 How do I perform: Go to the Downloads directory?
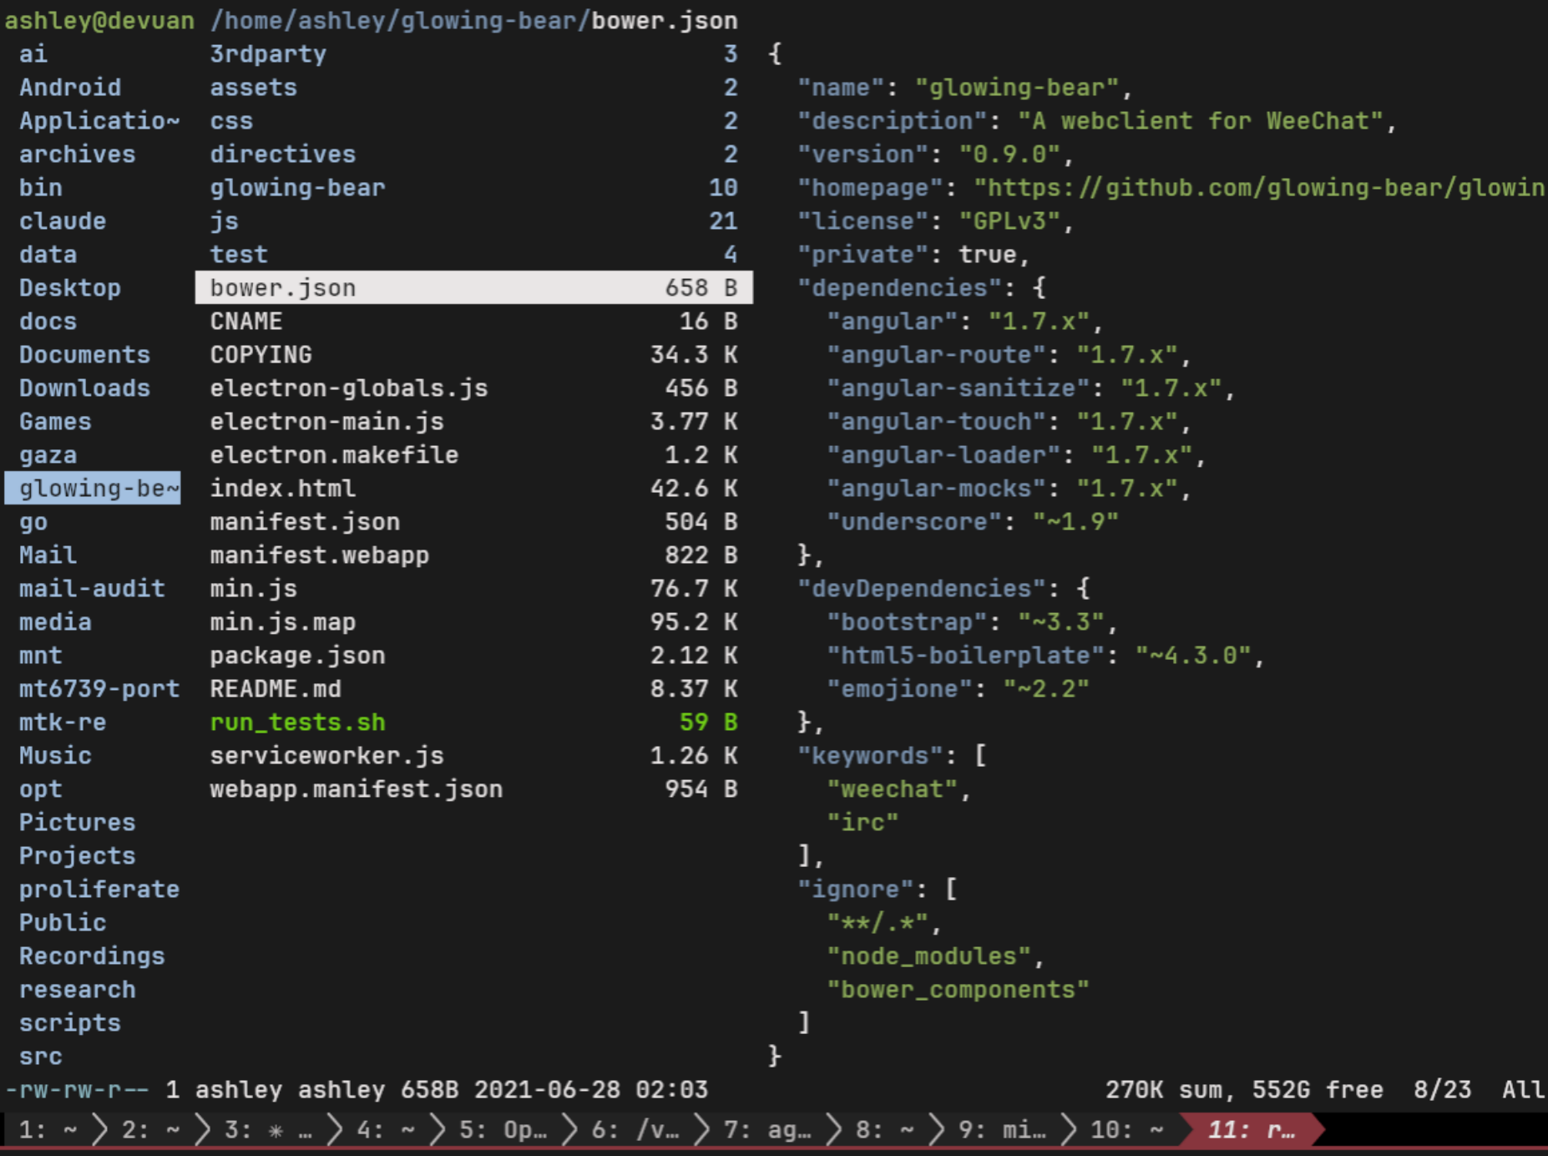click(85, 388)
